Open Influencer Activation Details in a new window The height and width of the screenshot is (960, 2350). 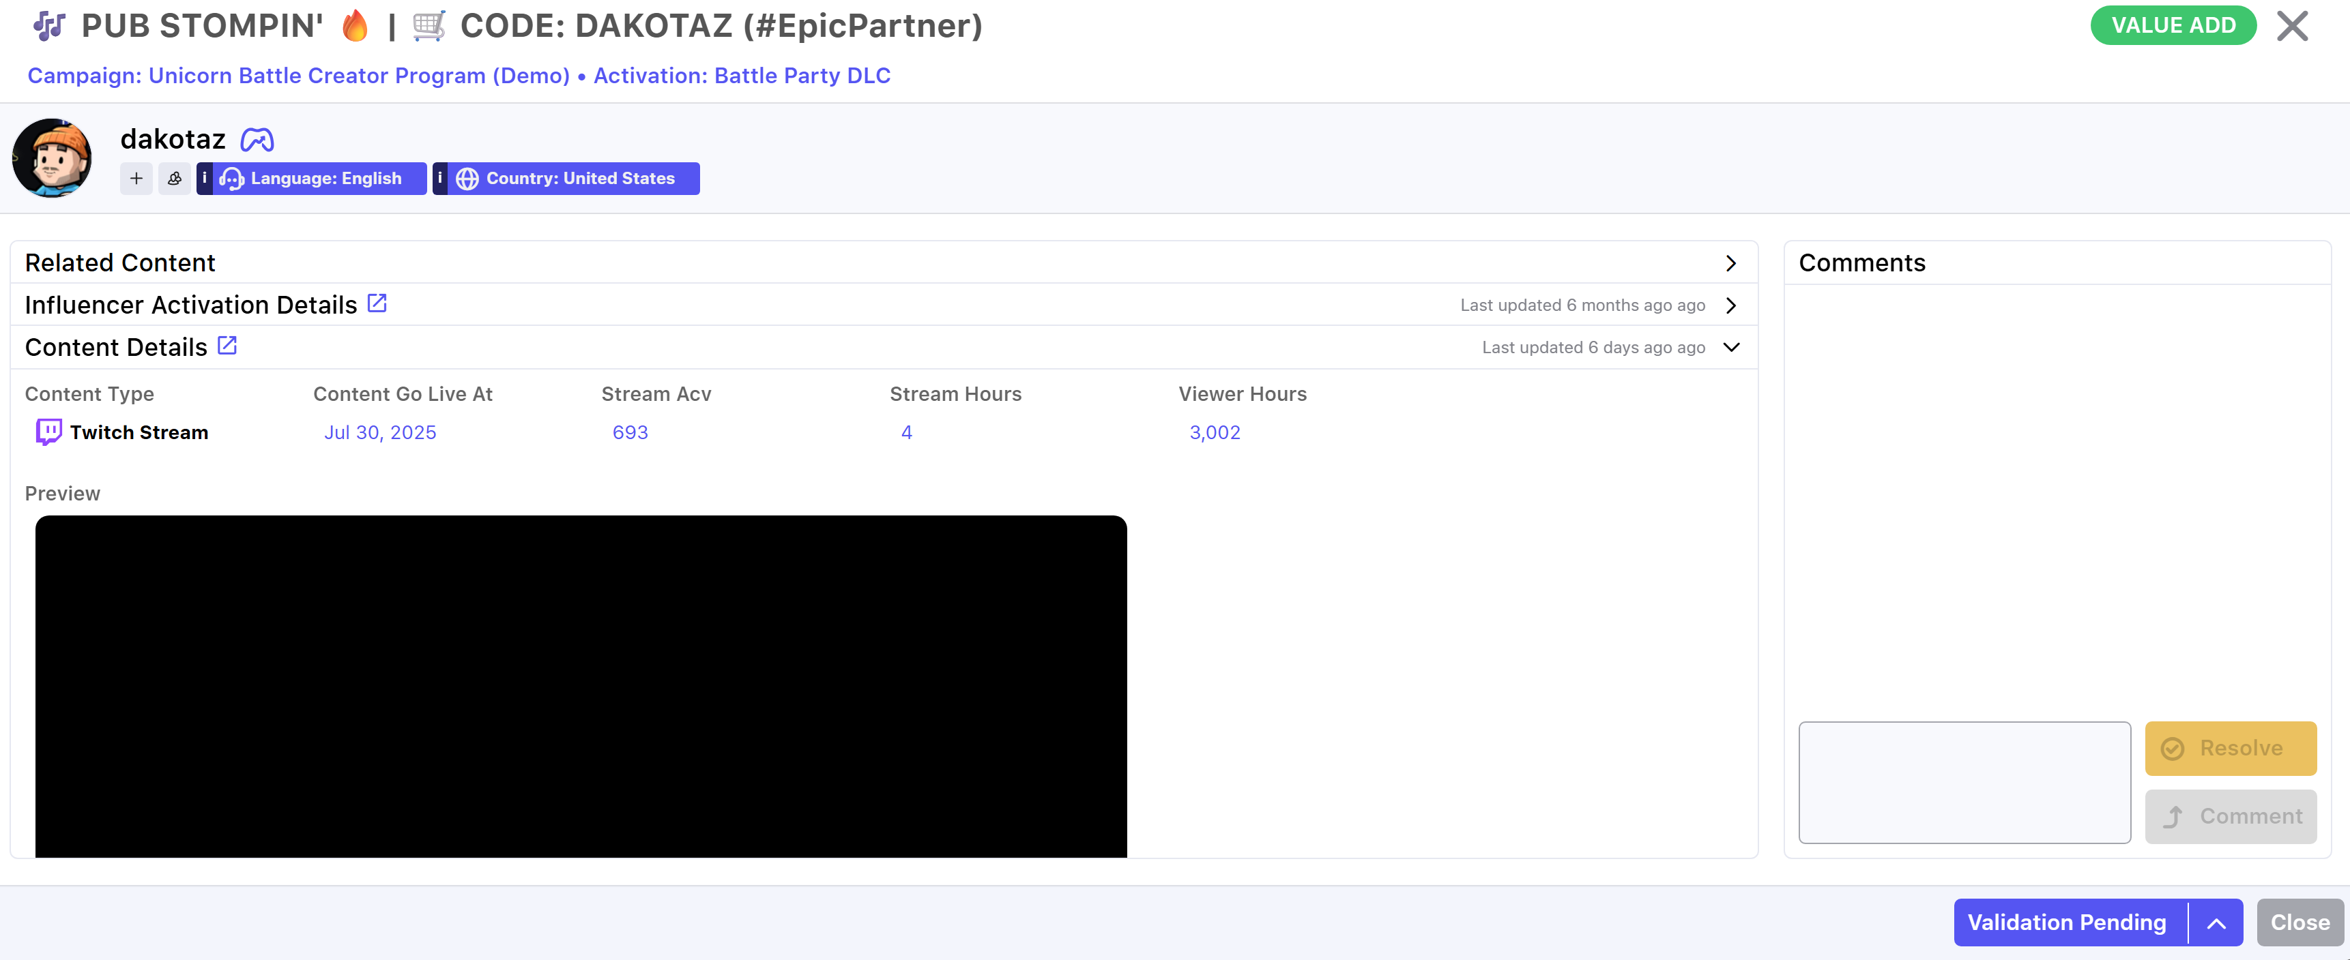point(377,303)
